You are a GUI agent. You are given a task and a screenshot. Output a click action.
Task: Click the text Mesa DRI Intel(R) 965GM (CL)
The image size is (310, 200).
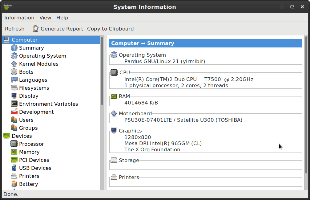click(163, 143)
